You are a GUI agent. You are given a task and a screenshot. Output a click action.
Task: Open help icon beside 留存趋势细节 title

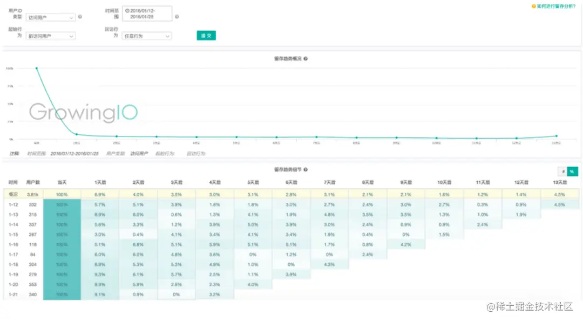(305, 170)
